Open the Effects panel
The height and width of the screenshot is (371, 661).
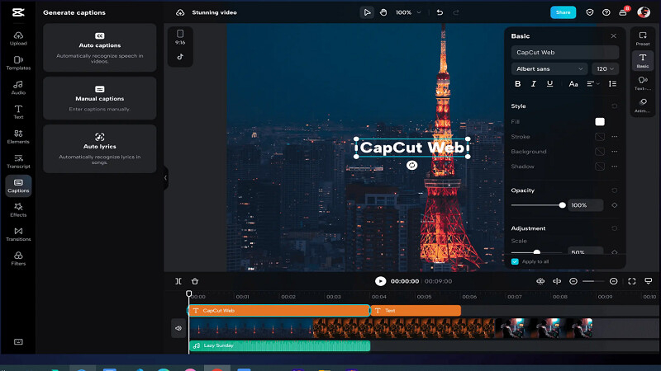point(18,210)
